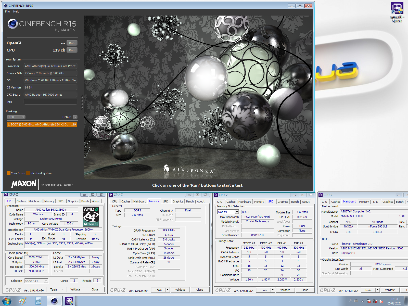Run the OpenGL benchmark

tap(72, 43)
